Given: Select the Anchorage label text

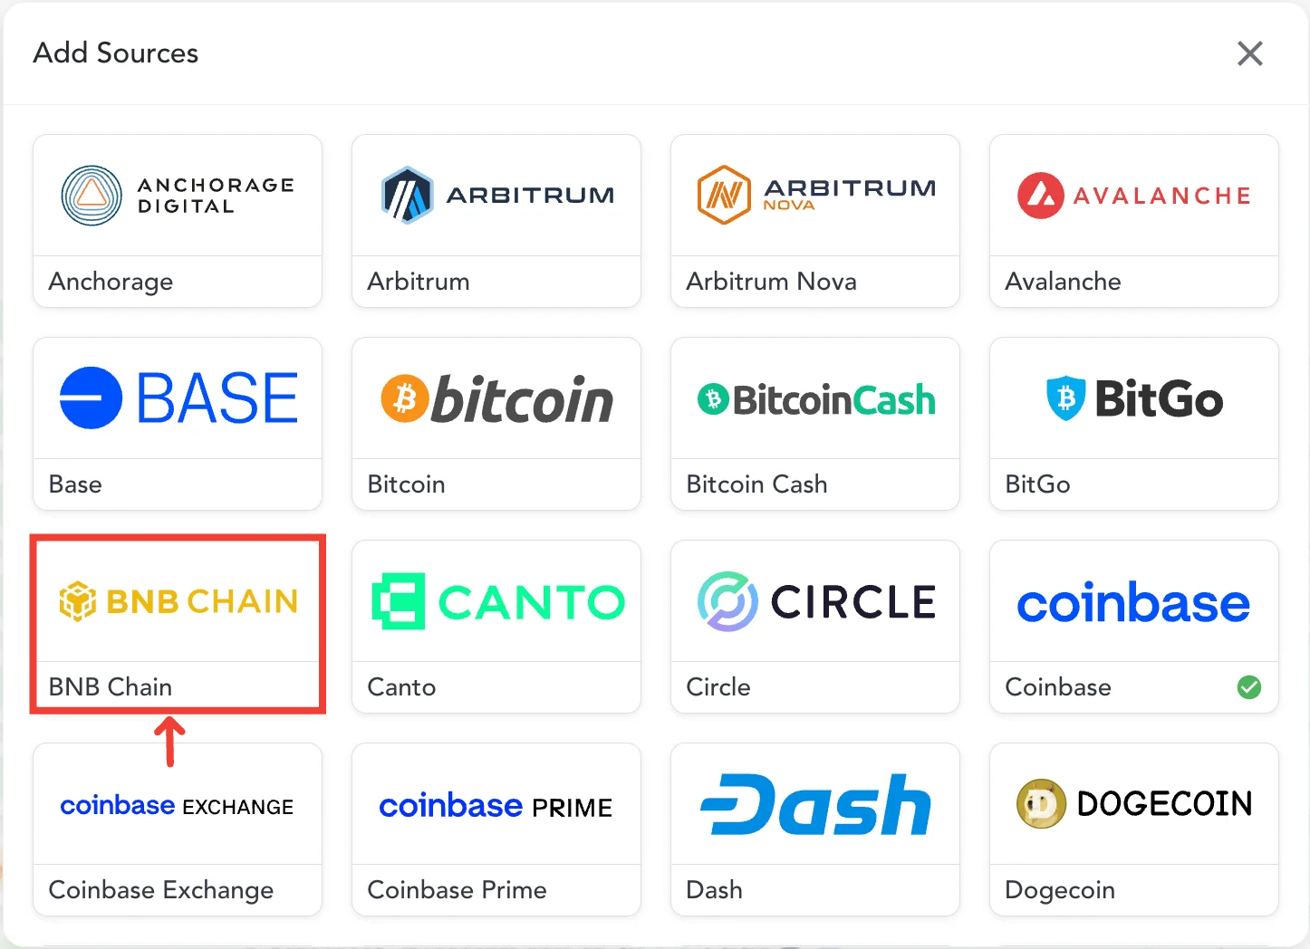Looking at the screenshot, I should pyautogui.click(x=110, y=282).
